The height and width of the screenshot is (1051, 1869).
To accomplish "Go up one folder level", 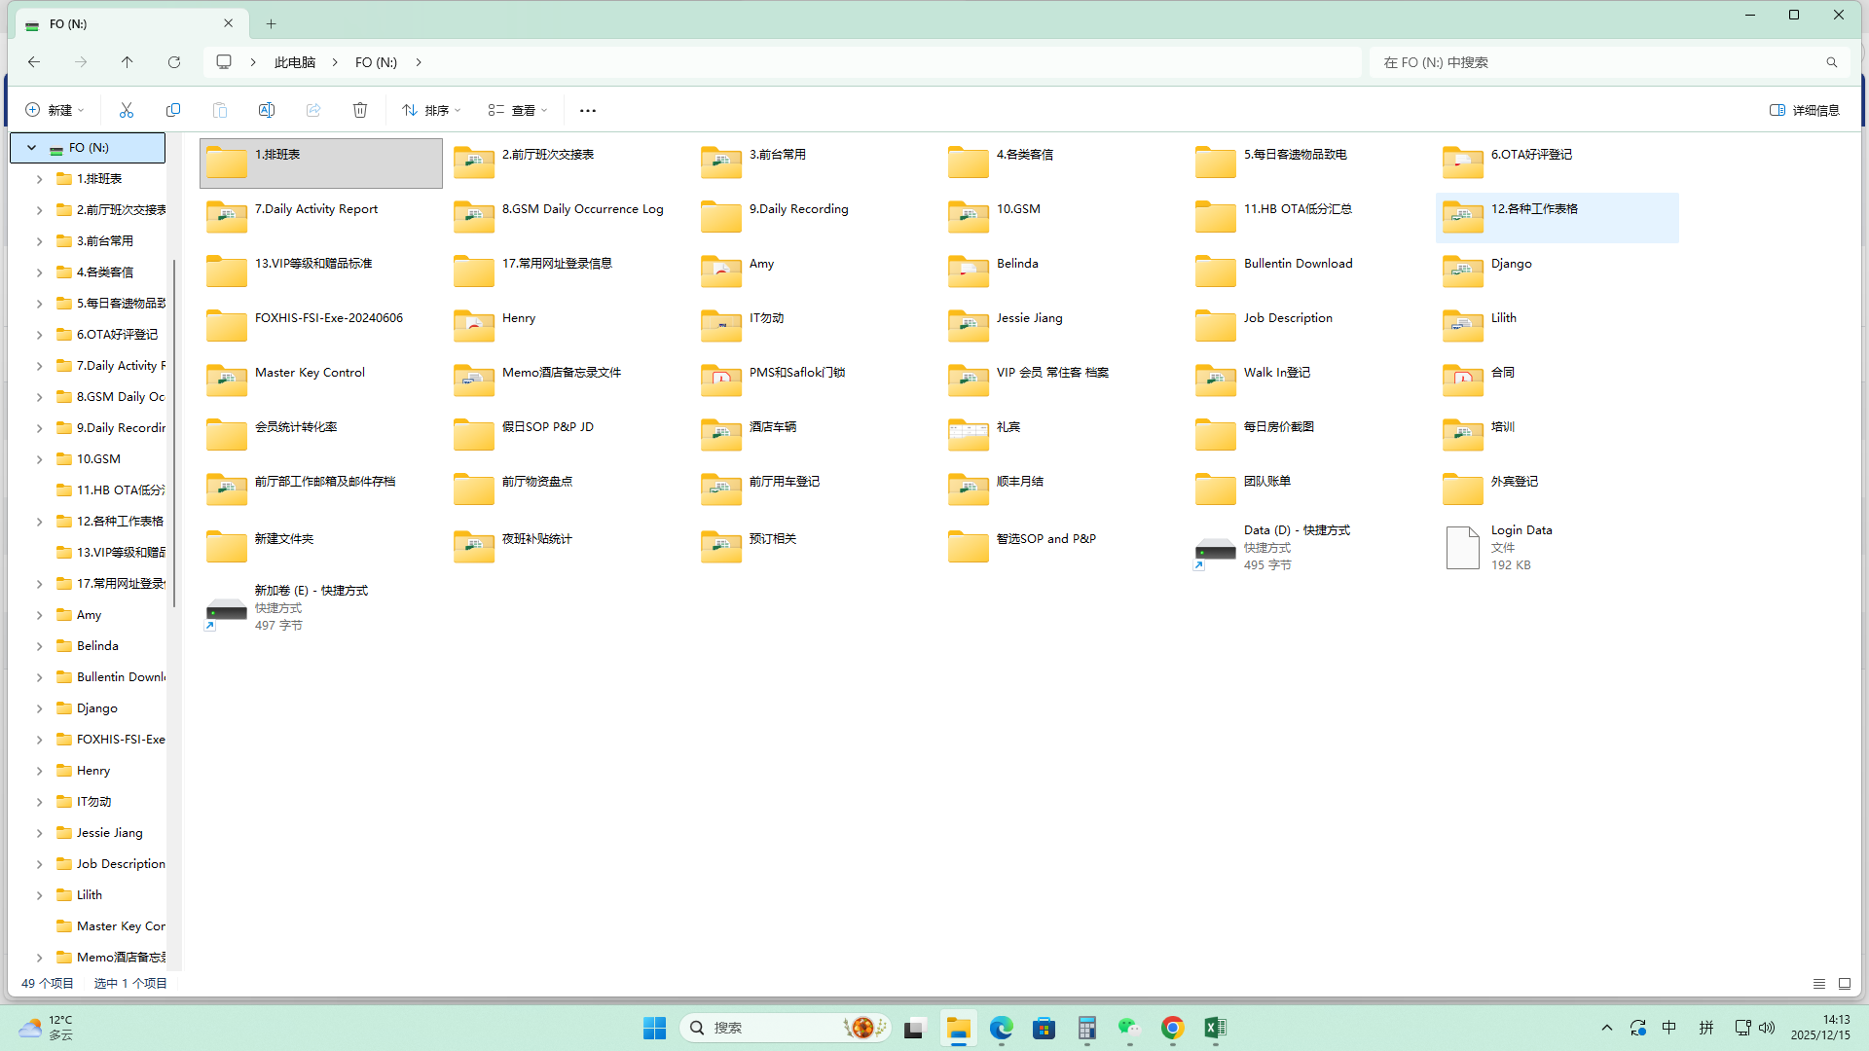I will click(x=128, y=62).
